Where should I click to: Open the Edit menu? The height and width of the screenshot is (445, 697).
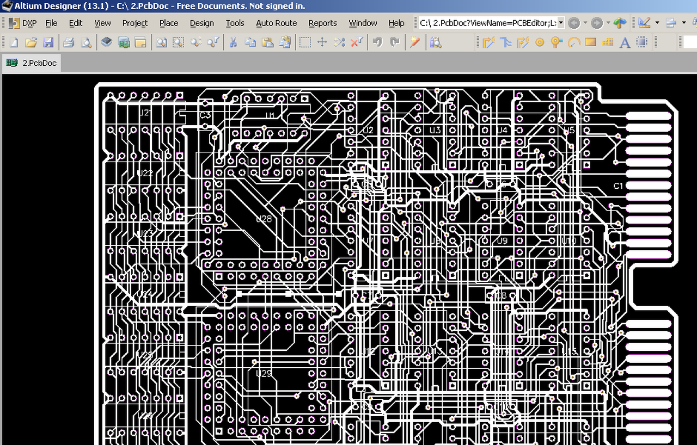point(76,23)
